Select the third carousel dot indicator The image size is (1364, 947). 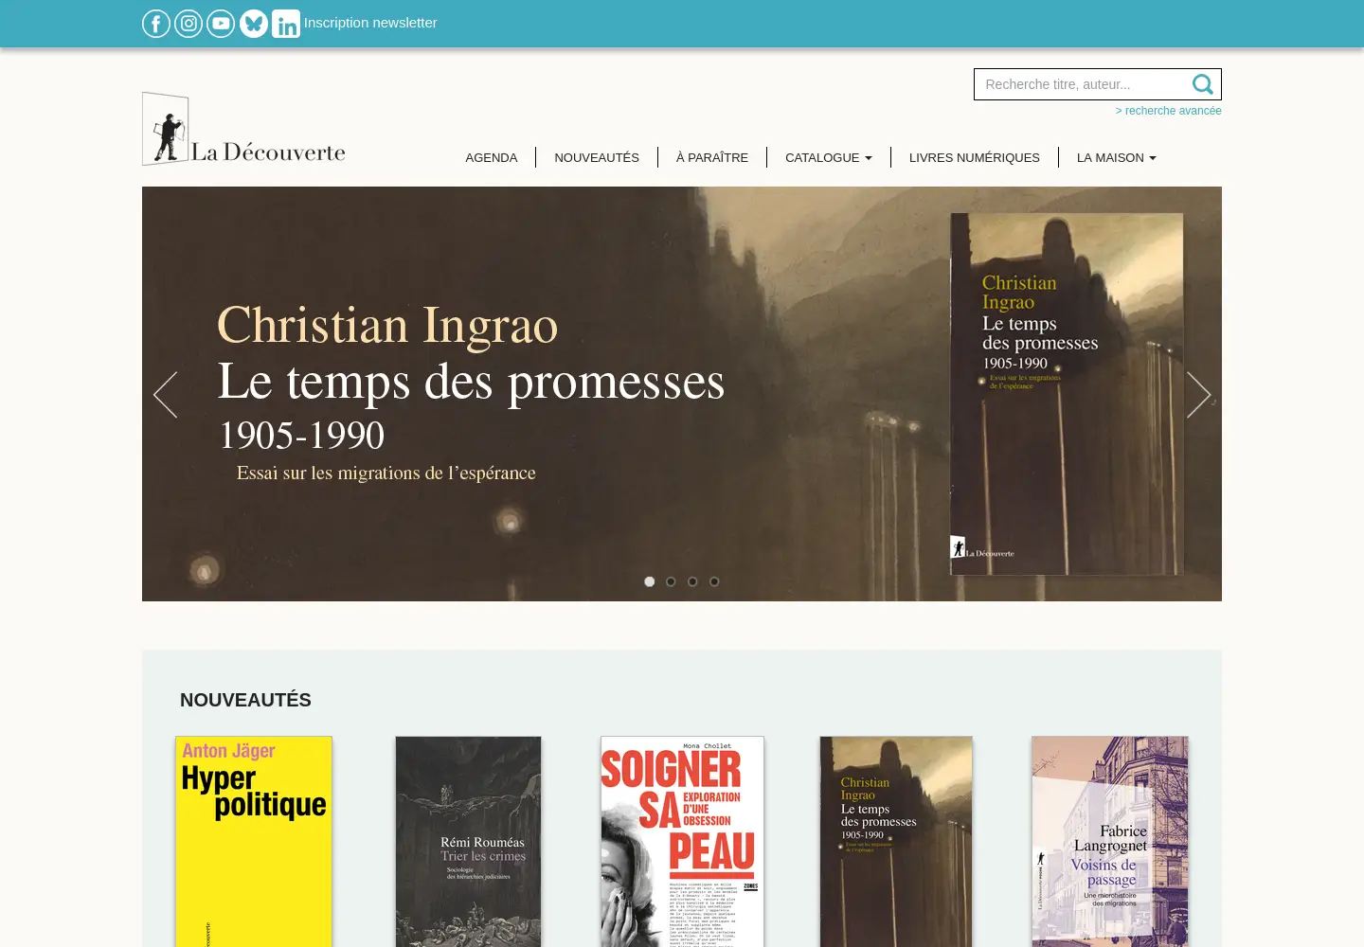[x=692, y=581]
